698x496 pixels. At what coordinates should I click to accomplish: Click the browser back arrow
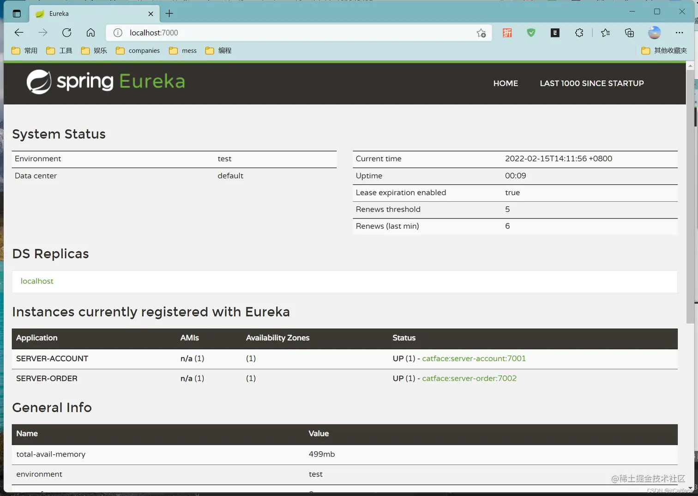(x=19, y=32)
